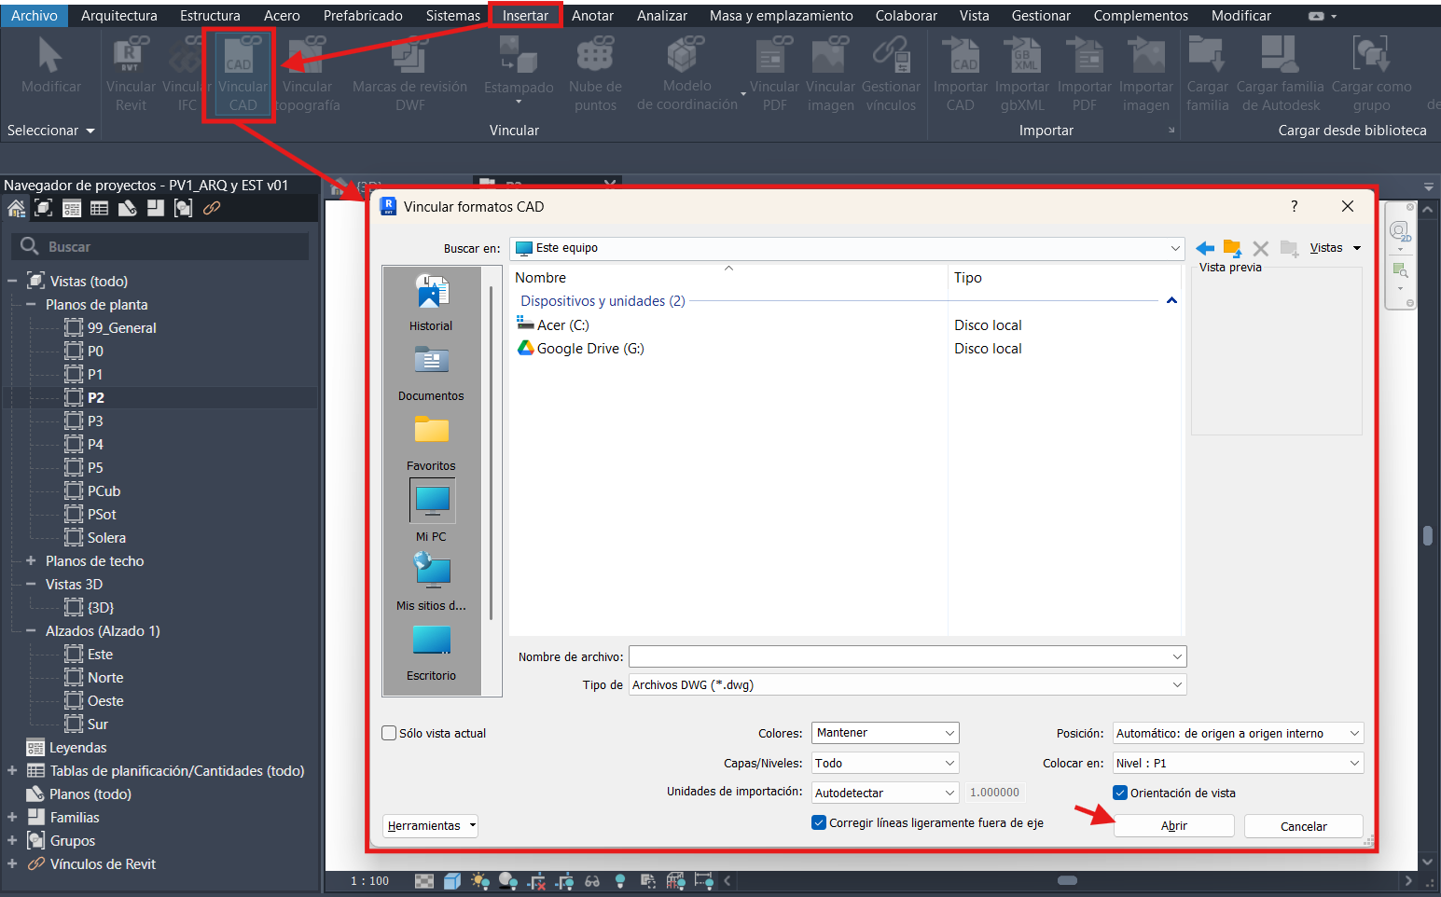This screenshot has height=897, width=1441.
Task: Uncheck Corregir líneas ligeramente fuera de eje
Action: click(x=819, y=823)
